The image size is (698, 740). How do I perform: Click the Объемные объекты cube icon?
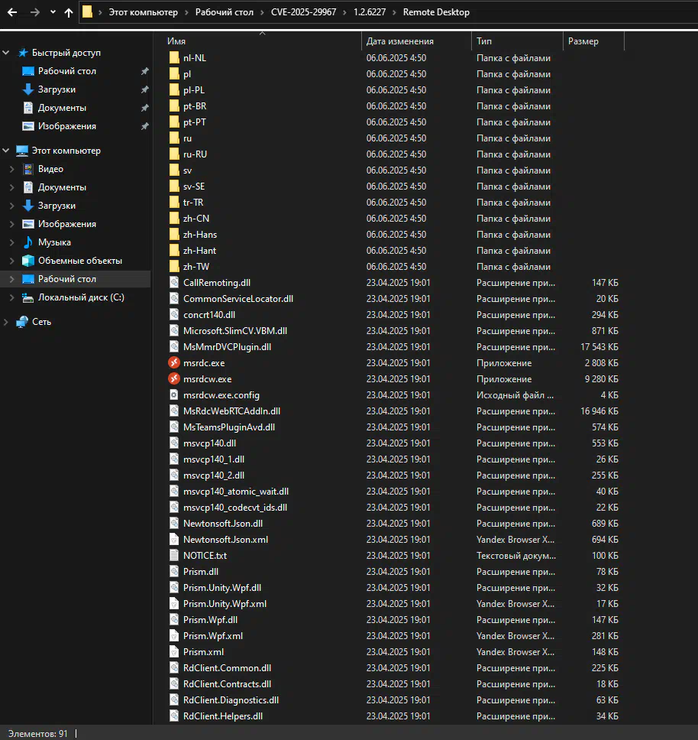click(28, 261)
